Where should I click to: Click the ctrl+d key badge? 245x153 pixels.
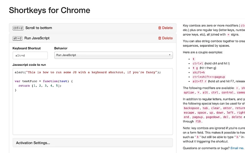(x=18, y=28)
